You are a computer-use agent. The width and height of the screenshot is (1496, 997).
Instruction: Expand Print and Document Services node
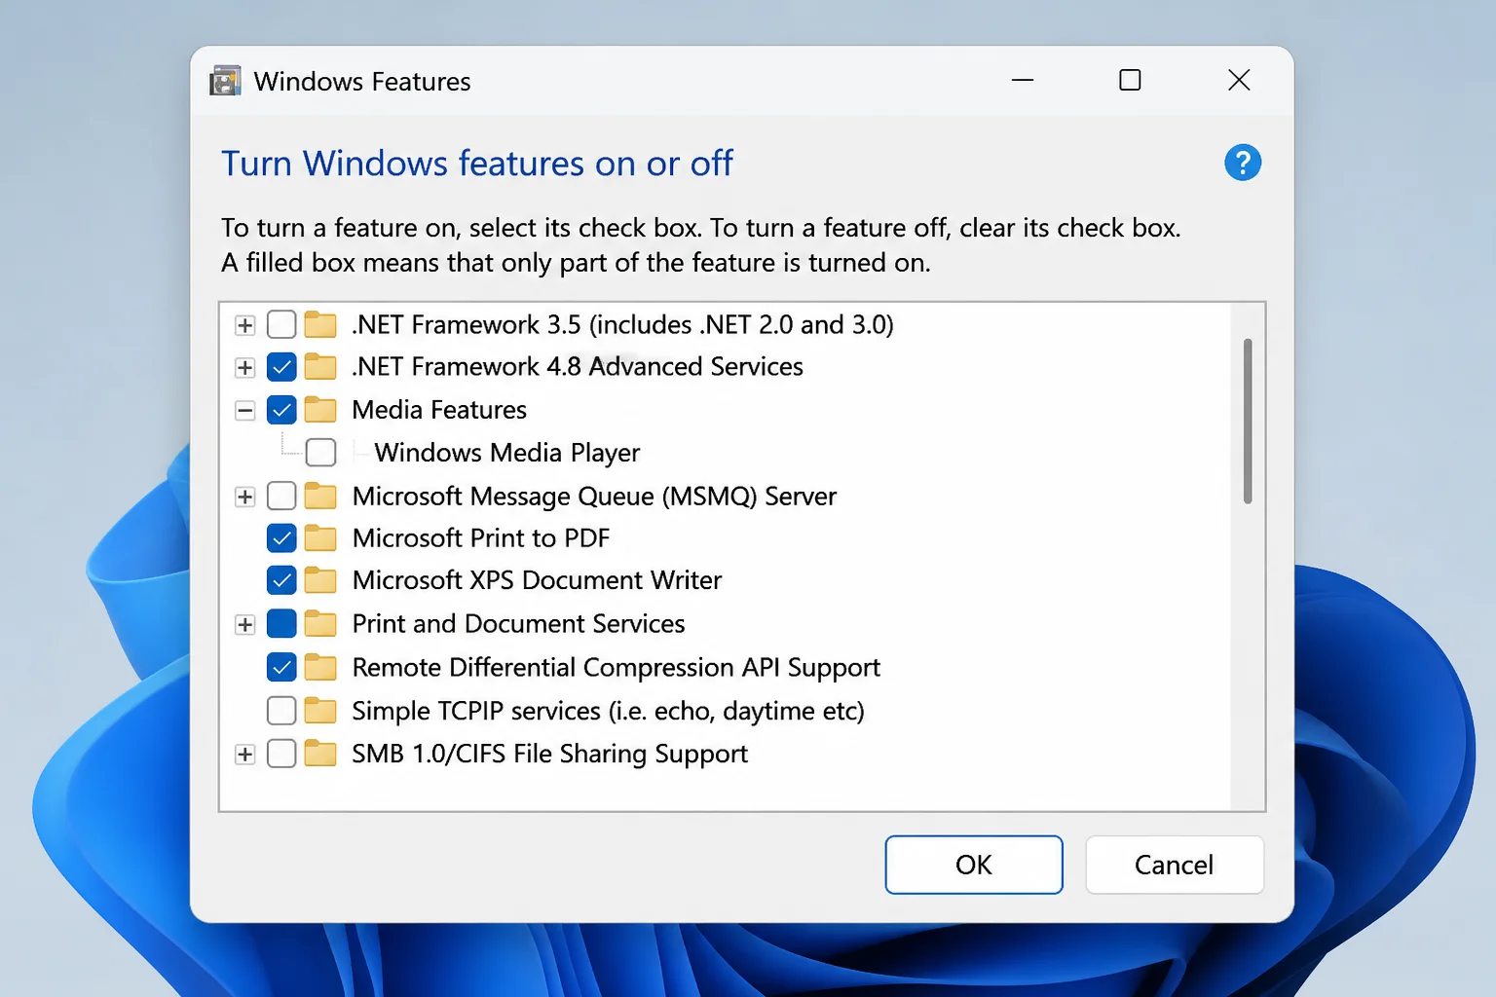click(245, 625)
